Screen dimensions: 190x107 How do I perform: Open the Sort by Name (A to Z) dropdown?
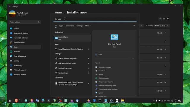click(161, 26)
